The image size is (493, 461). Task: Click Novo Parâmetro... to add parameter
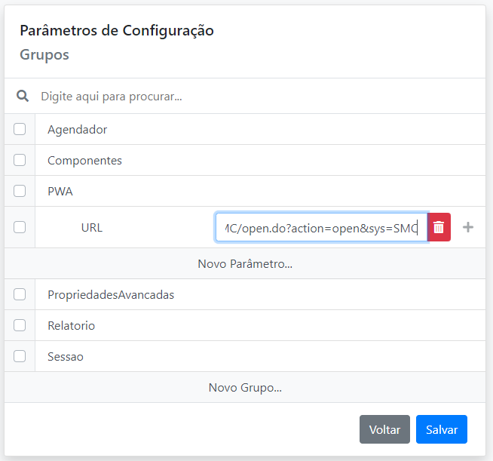245,264
